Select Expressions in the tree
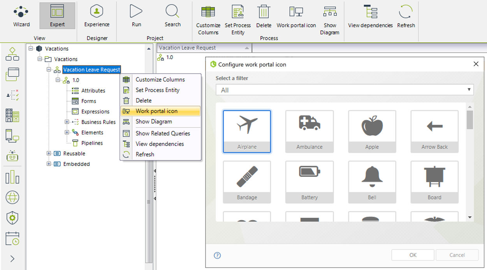Screen dimensions: 487x270 coord(95,111)
